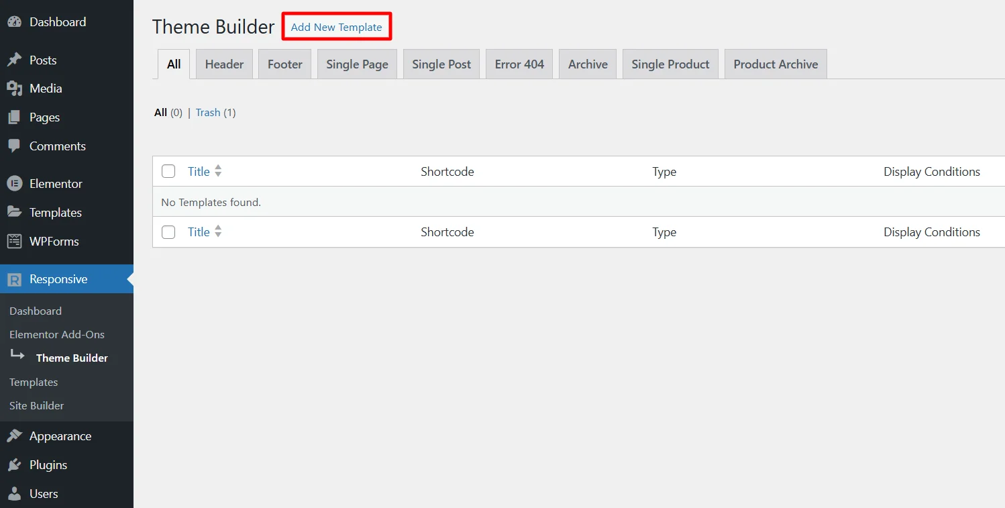The height and width of the screenshot is (508, 1005).
Task: Open the Users menu item
Action: coord(44,494)
